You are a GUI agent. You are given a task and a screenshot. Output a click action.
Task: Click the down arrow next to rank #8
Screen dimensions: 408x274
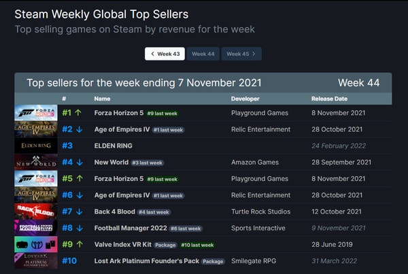point(80,228)
